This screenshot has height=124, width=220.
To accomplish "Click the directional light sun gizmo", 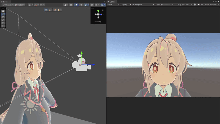I will (x=30, y=105).
